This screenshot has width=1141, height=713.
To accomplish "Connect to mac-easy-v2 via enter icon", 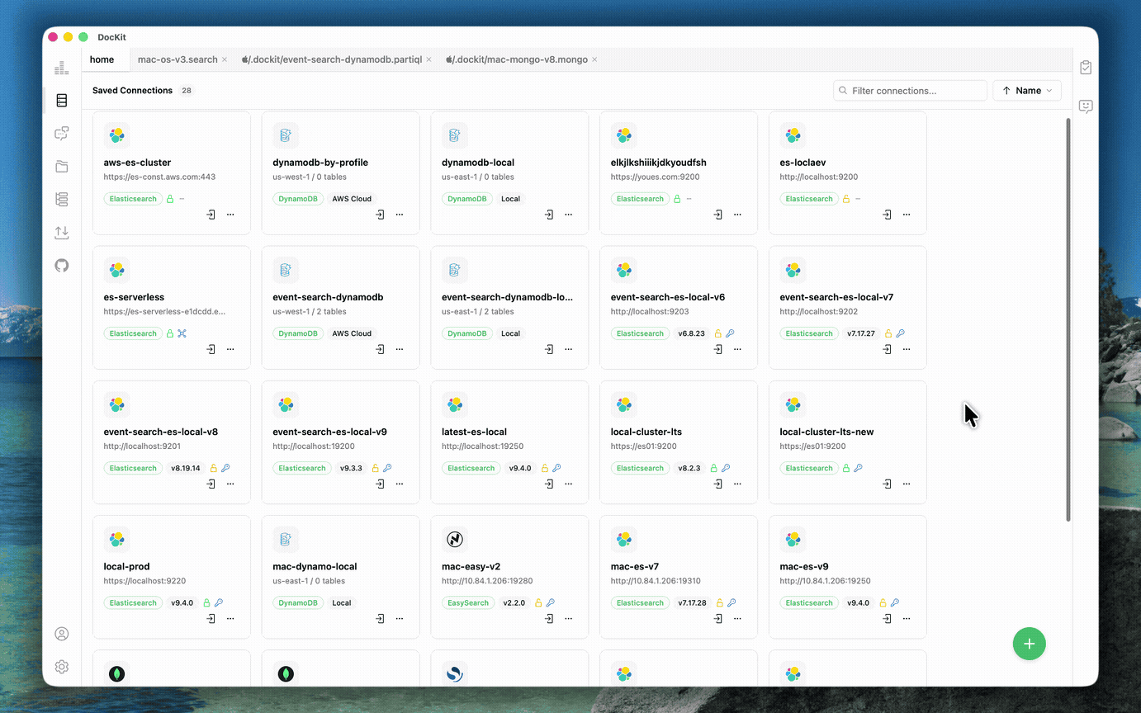I will (x=550, y=618).
